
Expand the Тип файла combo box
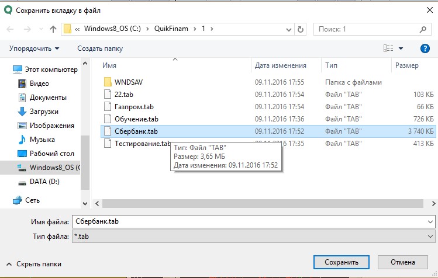click(x=430, y=236)
